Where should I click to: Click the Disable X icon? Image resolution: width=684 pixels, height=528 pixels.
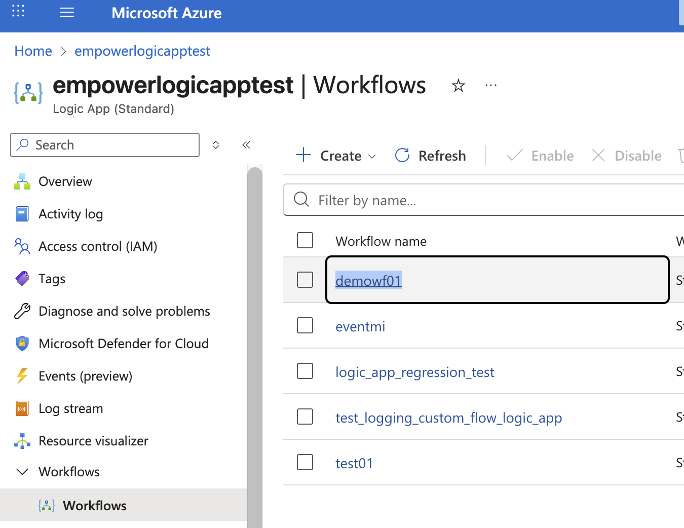click(x=598, y=155)
